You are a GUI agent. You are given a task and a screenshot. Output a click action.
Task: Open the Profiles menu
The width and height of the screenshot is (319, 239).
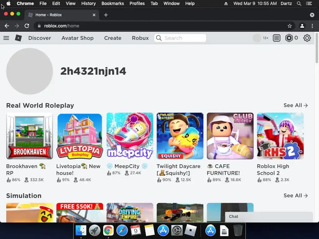(137, 3)
